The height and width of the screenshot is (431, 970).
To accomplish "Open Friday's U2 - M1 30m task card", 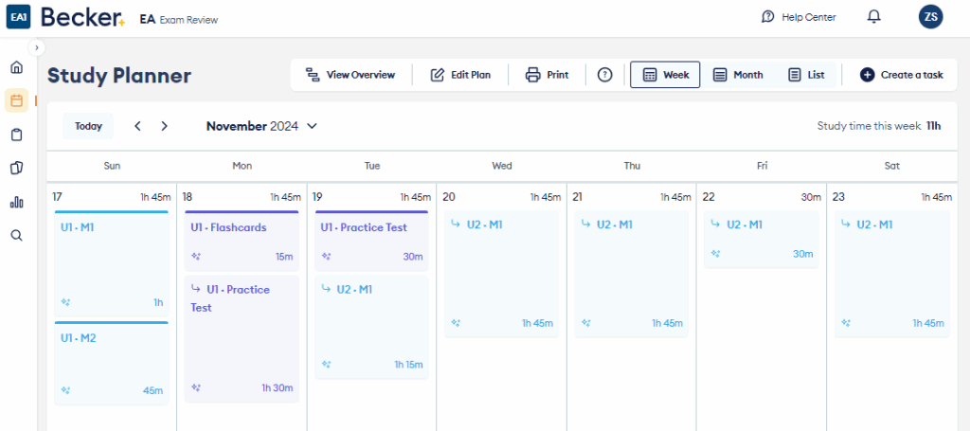I will pos(762,240).
